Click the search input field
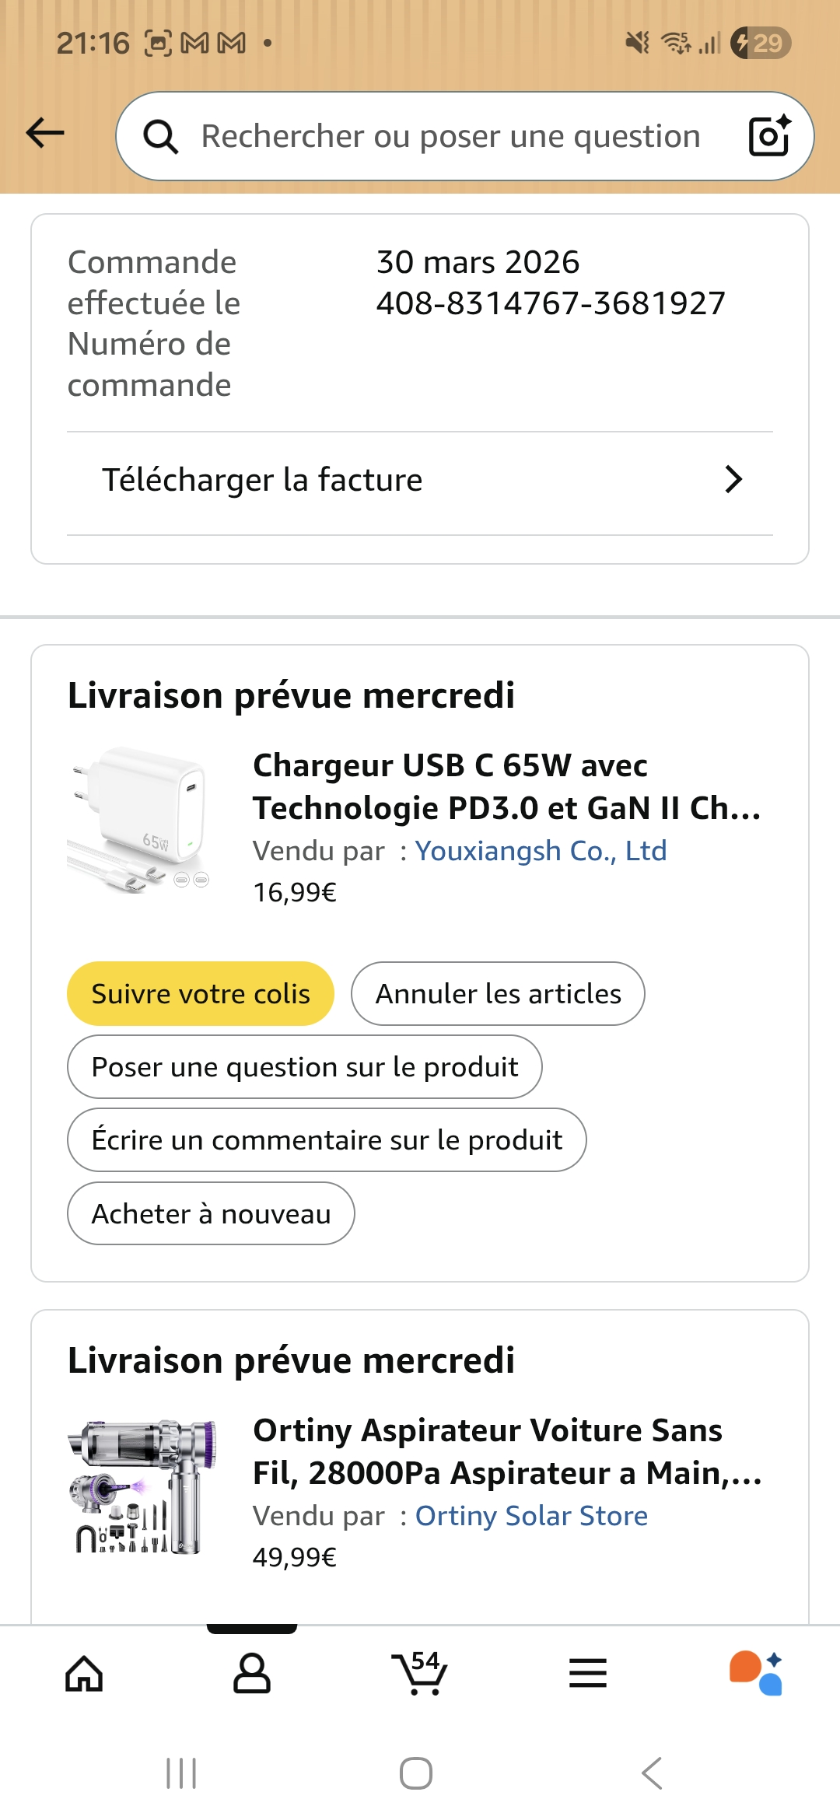 (451, 137)
